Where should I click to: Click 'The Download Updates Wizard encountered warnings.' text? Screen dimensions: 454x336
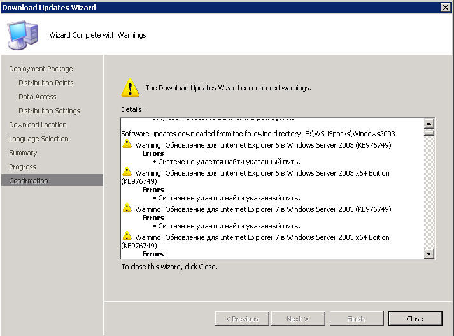pos(228,88)
